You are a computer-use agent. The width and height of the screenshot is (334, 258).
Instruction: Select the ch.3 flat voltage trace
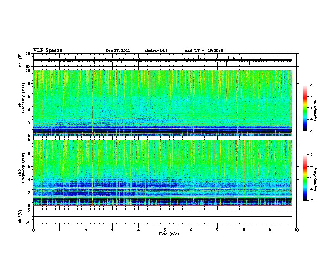pyautogui.click(x=163, y=216)
